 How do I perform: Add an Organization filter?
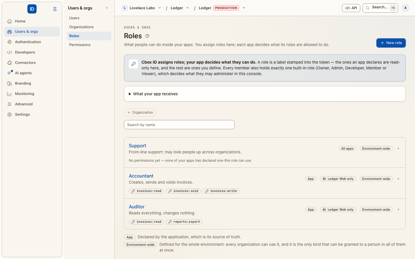[x=140, y=113]
